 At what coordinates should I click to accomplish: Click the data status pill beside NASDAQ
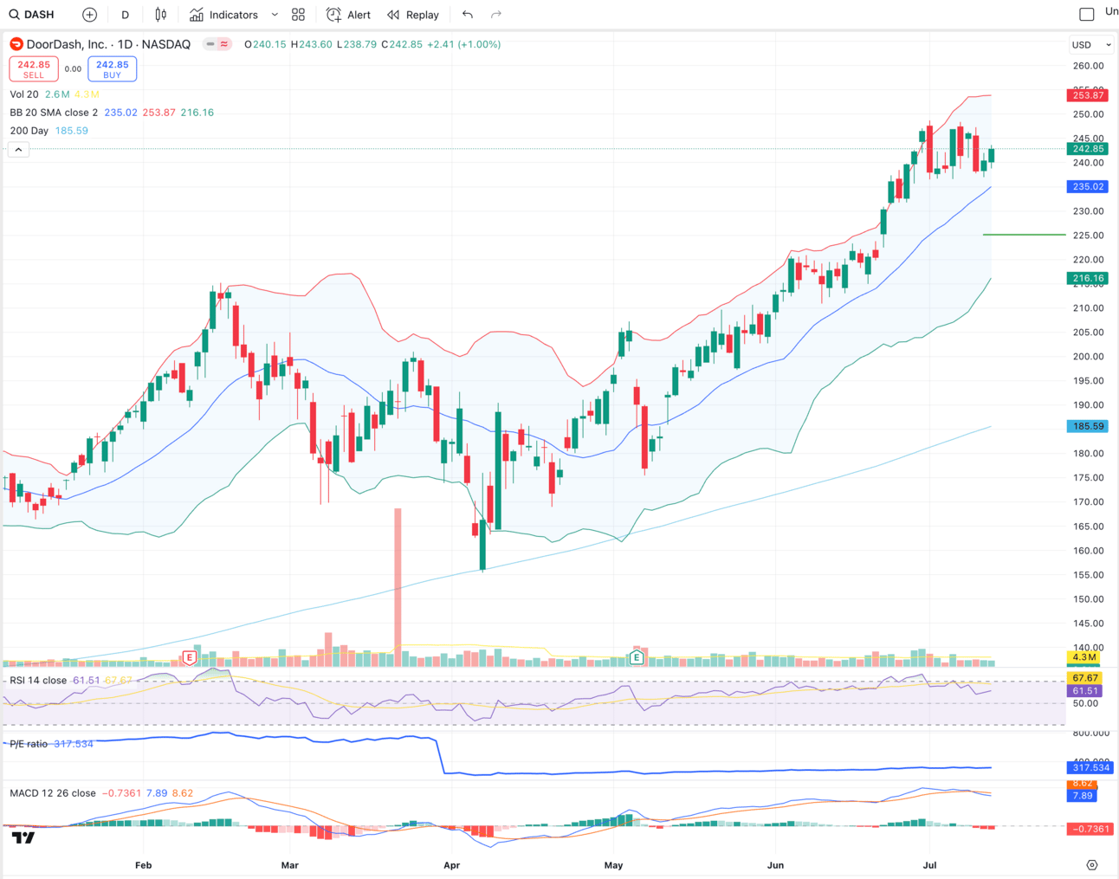click(x=217, y=44)
